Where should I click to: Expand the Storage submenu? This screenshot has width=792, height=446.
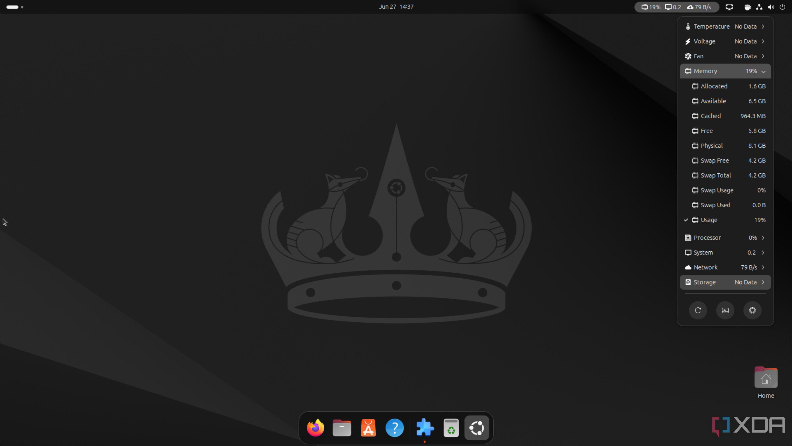[x=725, y=282]
